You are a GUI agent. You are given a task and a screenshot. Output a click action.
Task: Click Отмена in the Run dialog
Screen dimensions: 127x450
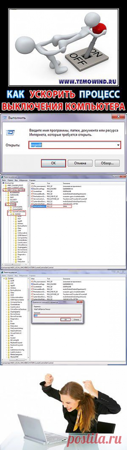(80, 163)
